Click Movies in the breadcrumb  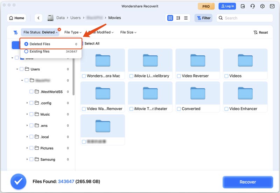click(x=115, y=18)
